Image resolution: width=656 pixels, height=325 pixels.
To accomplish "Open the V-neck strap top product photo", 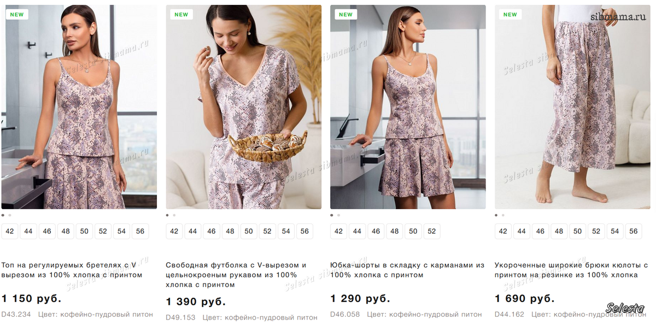I will click(x=79, y=107).
